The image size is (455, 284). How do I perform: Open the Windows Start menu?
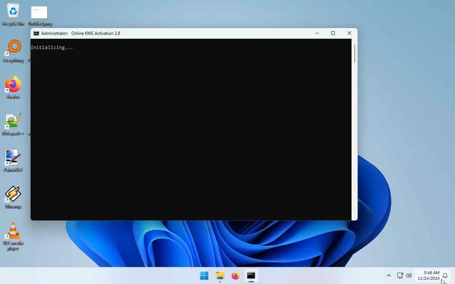pos(204,275)
